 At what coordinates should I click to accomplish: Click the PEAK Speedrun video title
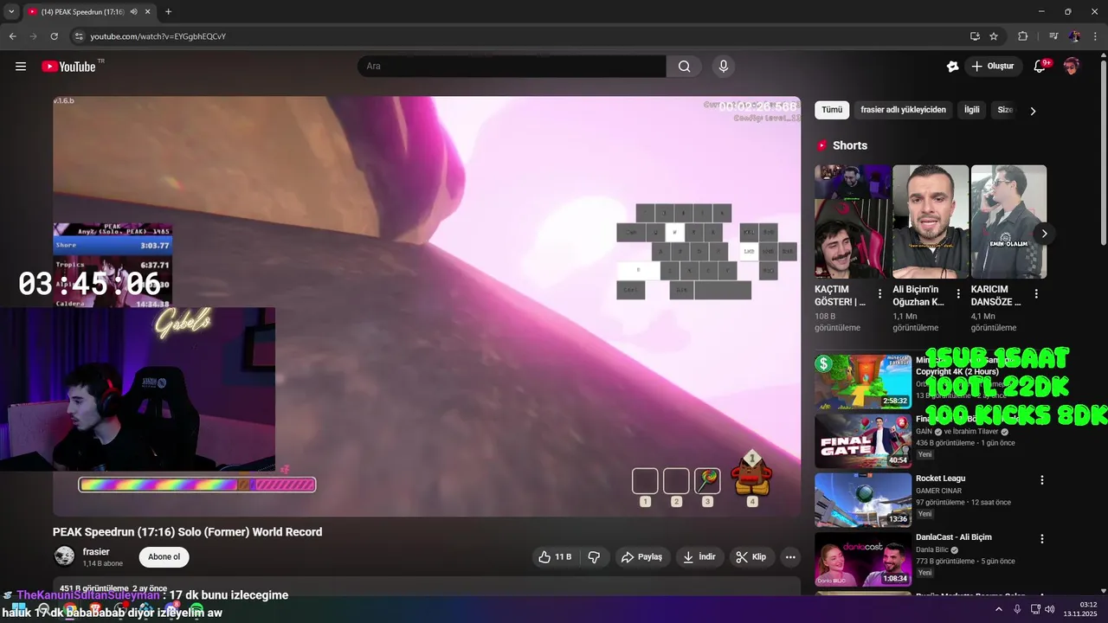187,532
